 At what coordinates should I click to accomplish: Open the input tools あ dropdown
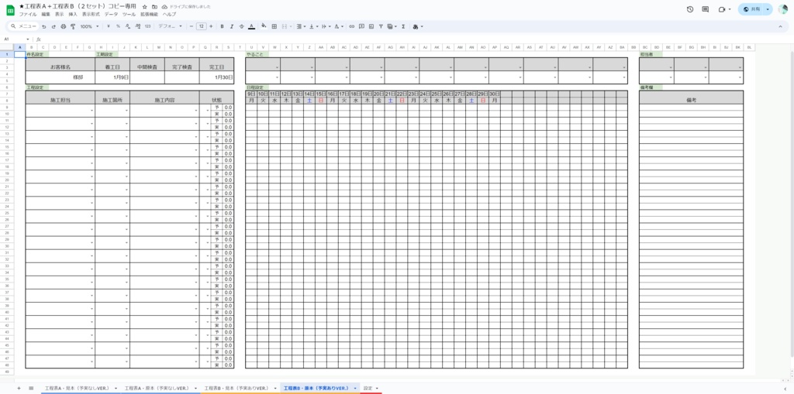(x=418, y=26)
